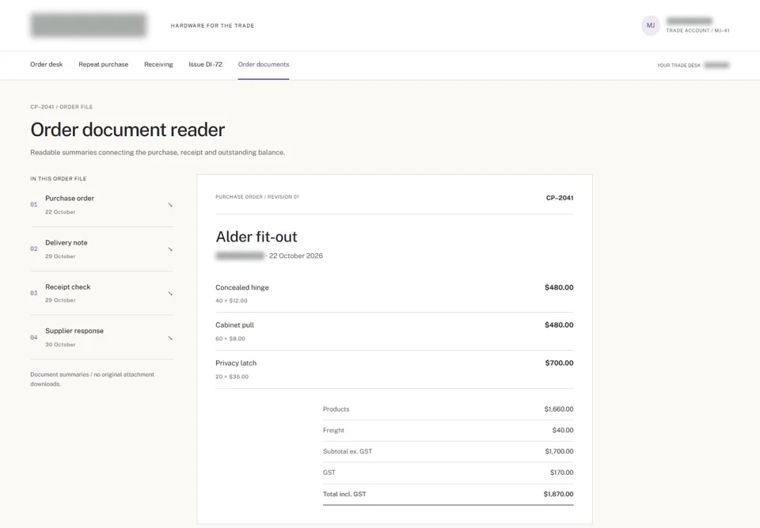The height and width of the screenshot is (528, 760).
Task: Open the Supplier response document
Action: point(102,337)
